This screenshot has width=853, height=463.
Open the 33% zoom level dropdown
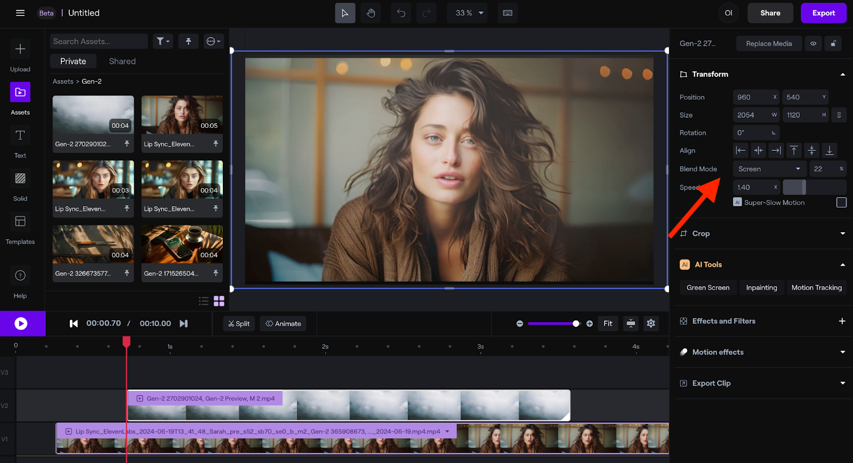click(469, 13)
